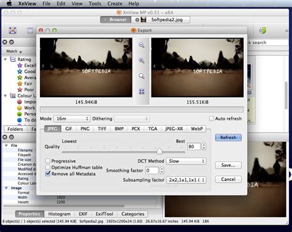Switch to the GIF format tab
This screenshot has width=292, height=232.
click(x=68, y=129)
